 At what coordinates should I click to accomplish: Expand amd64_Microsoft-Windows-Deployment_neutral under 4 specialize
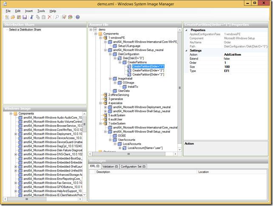(x=105, y=107)
